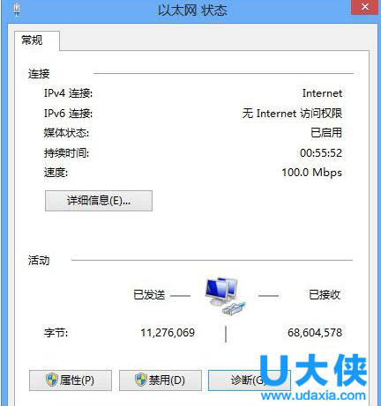Click the 媒体状态 已启用 value
The width and height of the screenshot is (381, 406).
click(x=326, y=133)
